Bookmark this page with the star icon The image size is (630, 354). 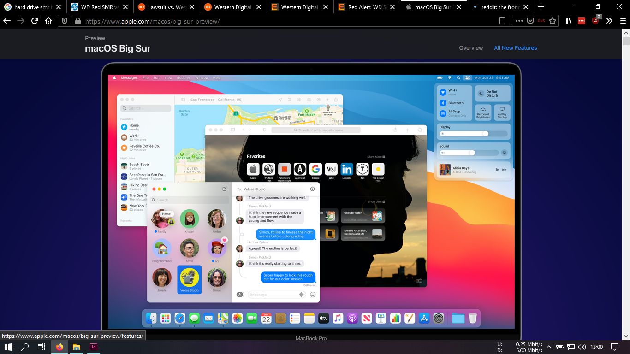point(553,21)
